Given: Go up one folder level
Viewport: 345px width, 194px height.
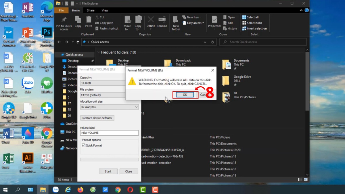Looking at the screenshot, I should tap(78, 42).
